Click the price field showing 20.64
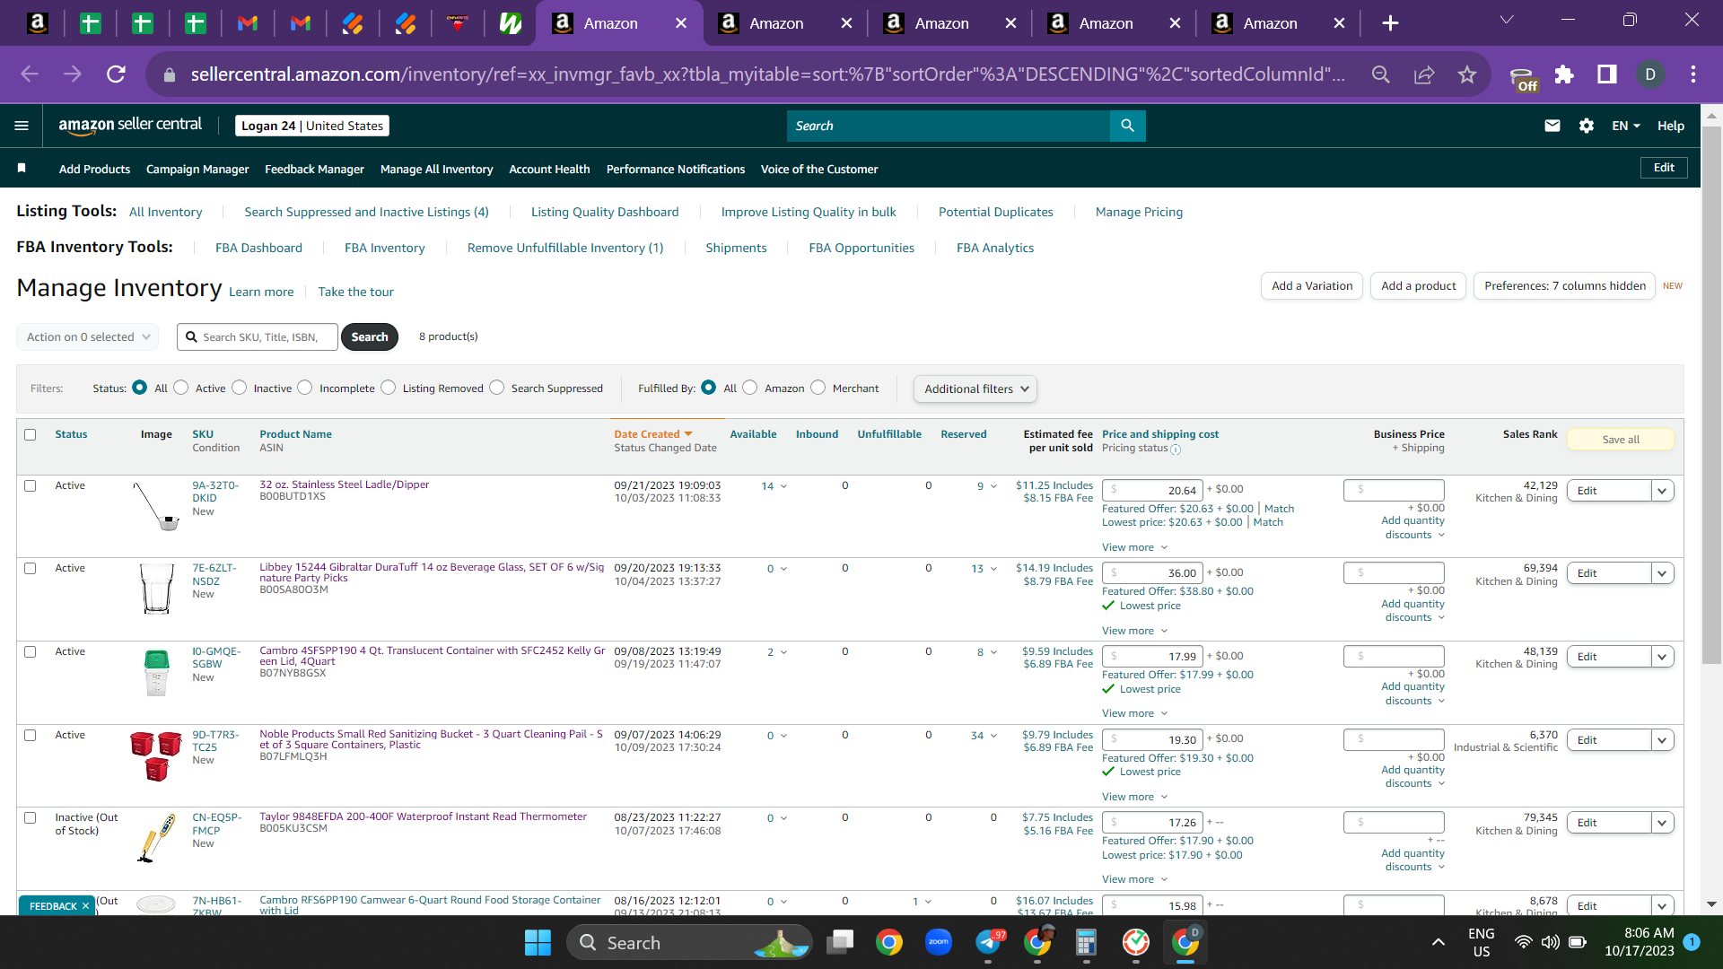This screenshot has width=1723, height=969. click(x=1152, y=490)
